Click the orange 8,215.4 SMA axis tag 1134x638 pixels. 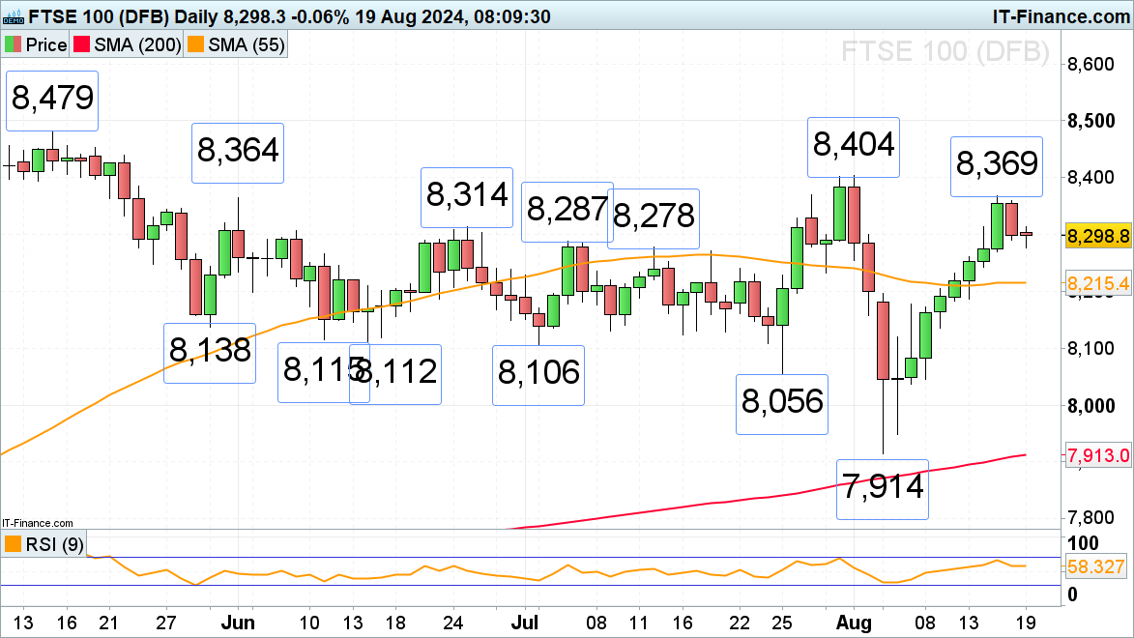point(1098,283)
